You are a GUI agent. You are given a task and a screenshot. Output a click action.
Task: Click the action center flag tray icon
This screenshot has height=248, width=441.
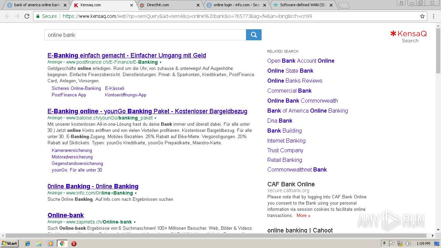click(392, 244)
